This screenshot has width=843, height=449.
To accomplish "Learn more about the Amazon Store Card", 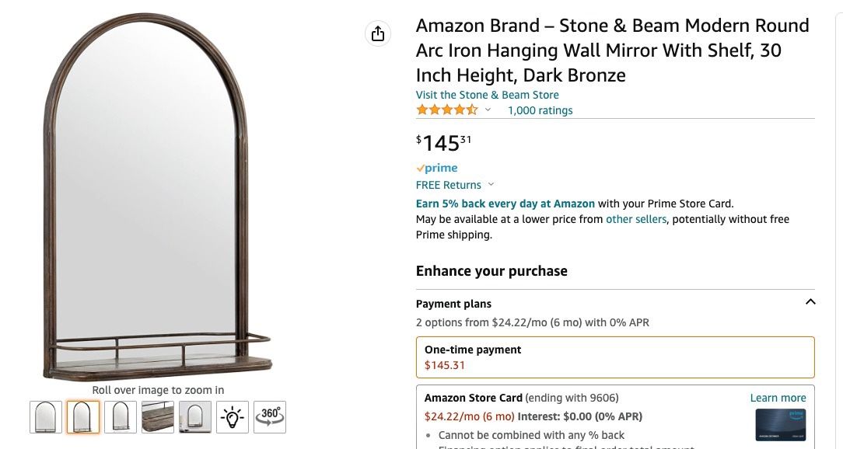I will coord(778,397).
